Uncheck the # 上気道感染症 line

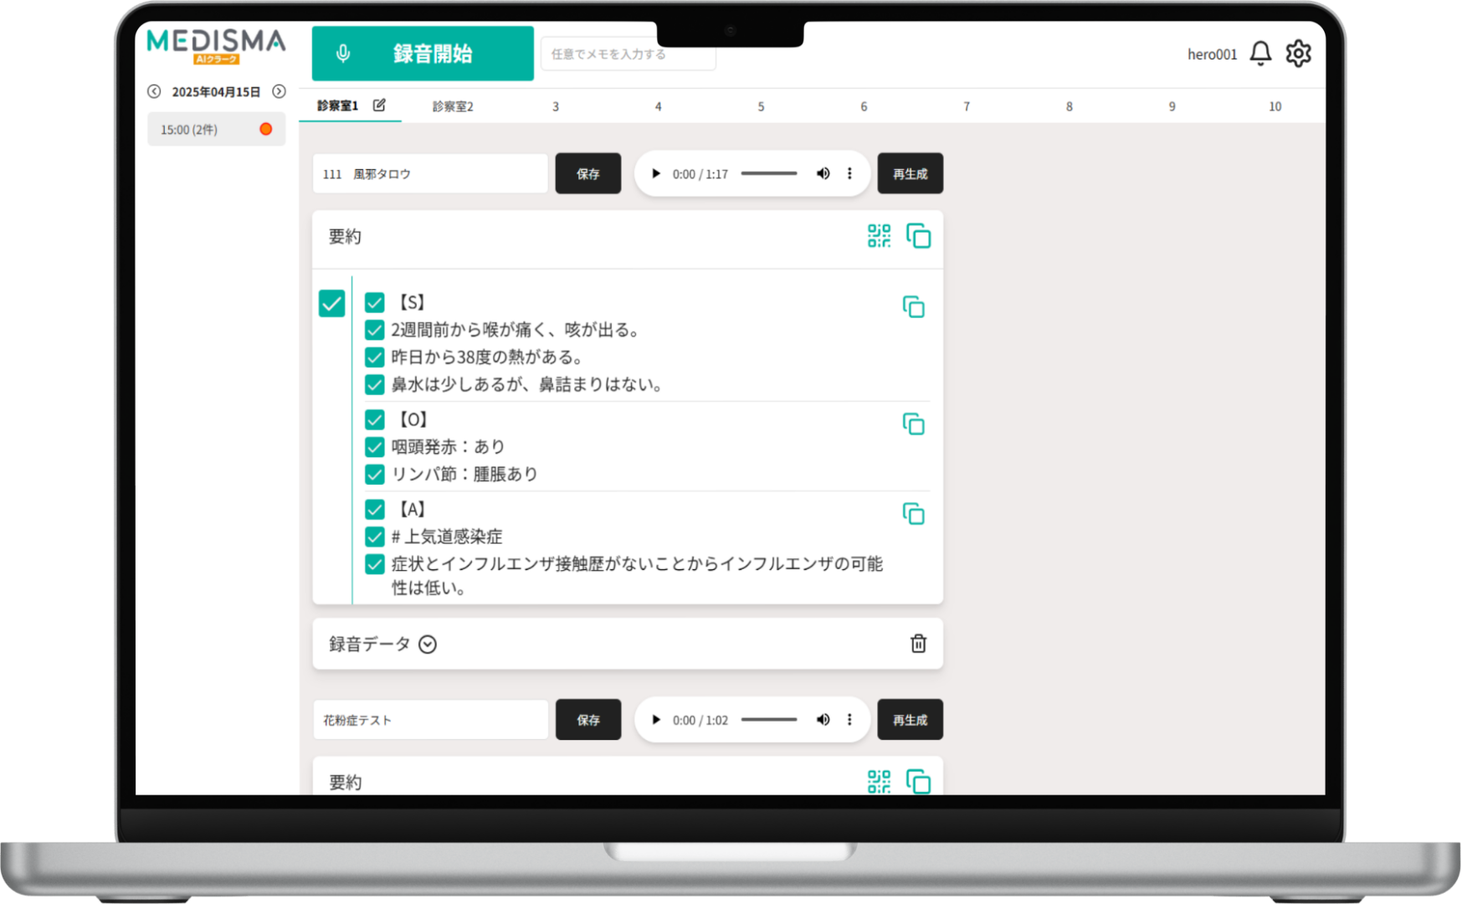pos(374,537)
